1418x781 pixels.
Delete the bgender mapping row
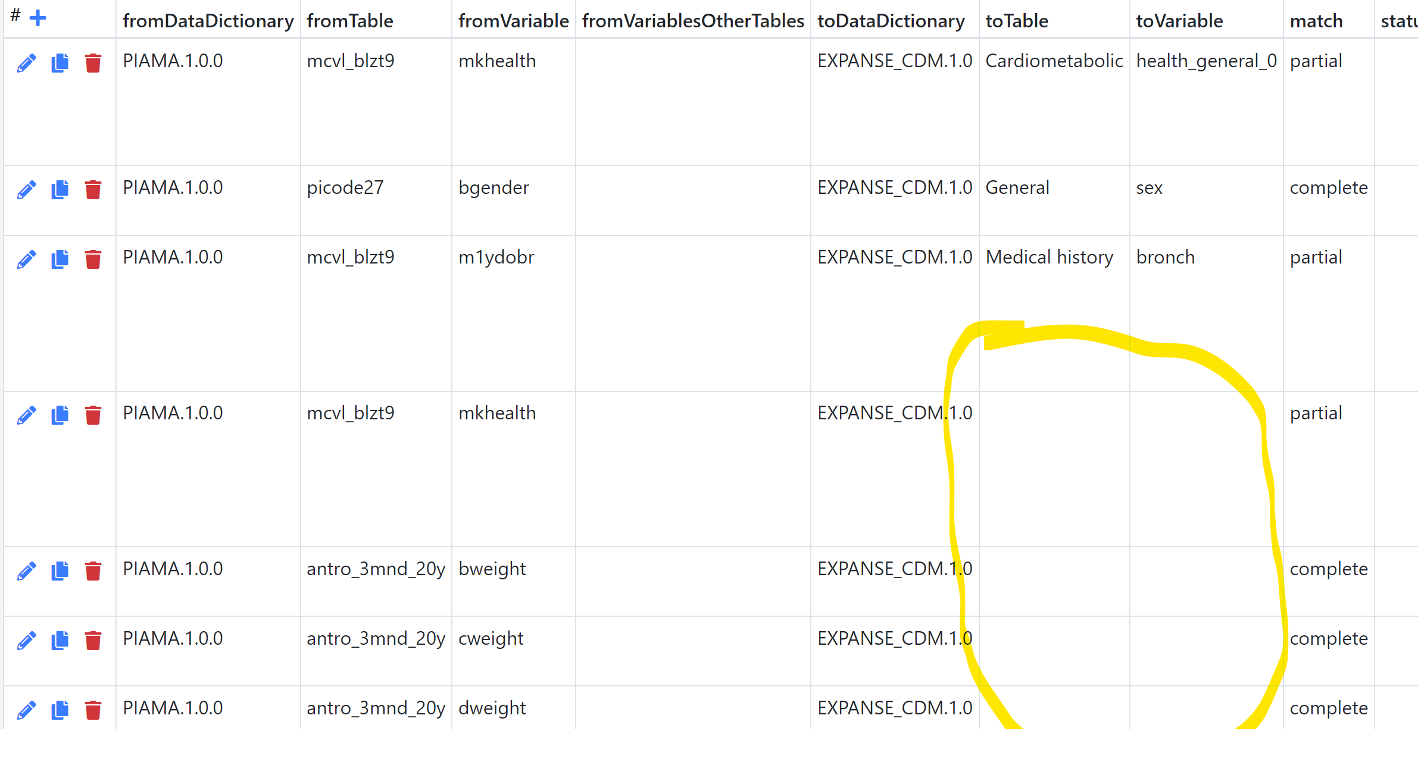pyautogui.click(x=93, y=190)
